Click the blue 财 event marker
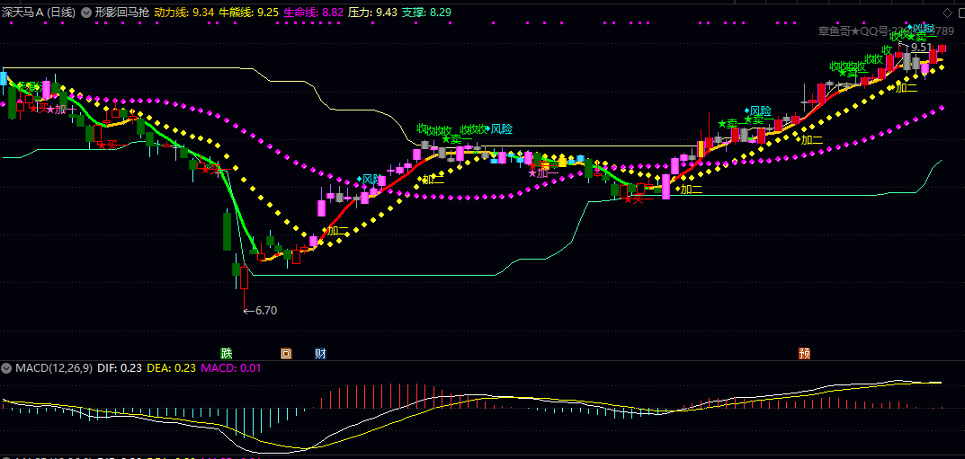Viewport: 965px width, 459px height. (x=320, y=354)
